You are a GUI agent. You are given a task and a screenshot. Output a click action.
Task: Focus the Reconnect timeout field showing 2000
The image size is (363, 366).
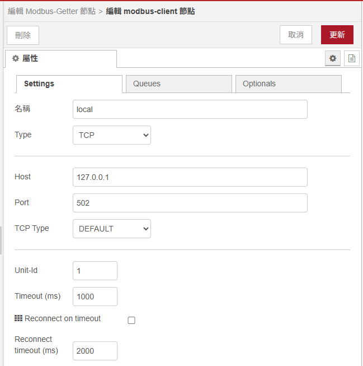[x=95, y=351]
